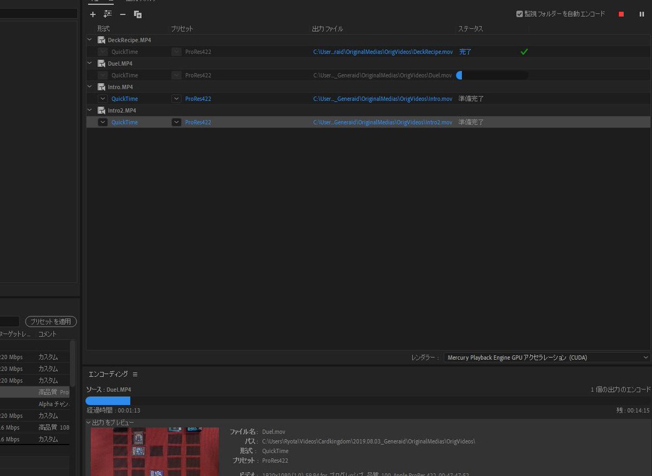Click the プリセットを適用 button
Viewport: 652px width, 476px height.
point(51,322)
